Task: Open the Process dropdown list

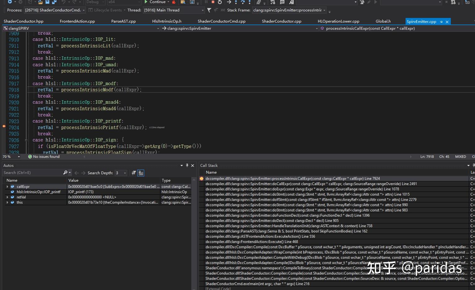Action: coord(84,10)
